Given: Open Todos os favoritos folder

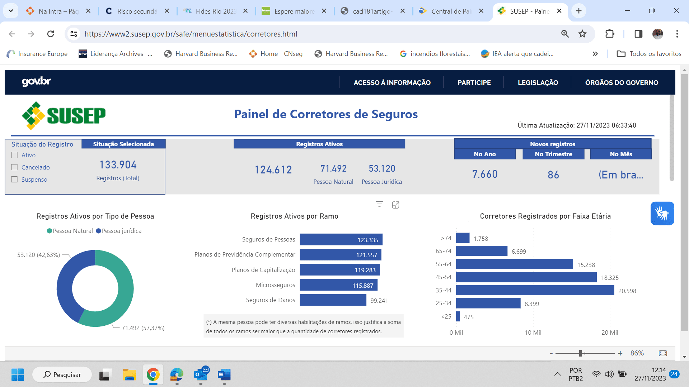Looking at the screenshot, I should 649,54.
